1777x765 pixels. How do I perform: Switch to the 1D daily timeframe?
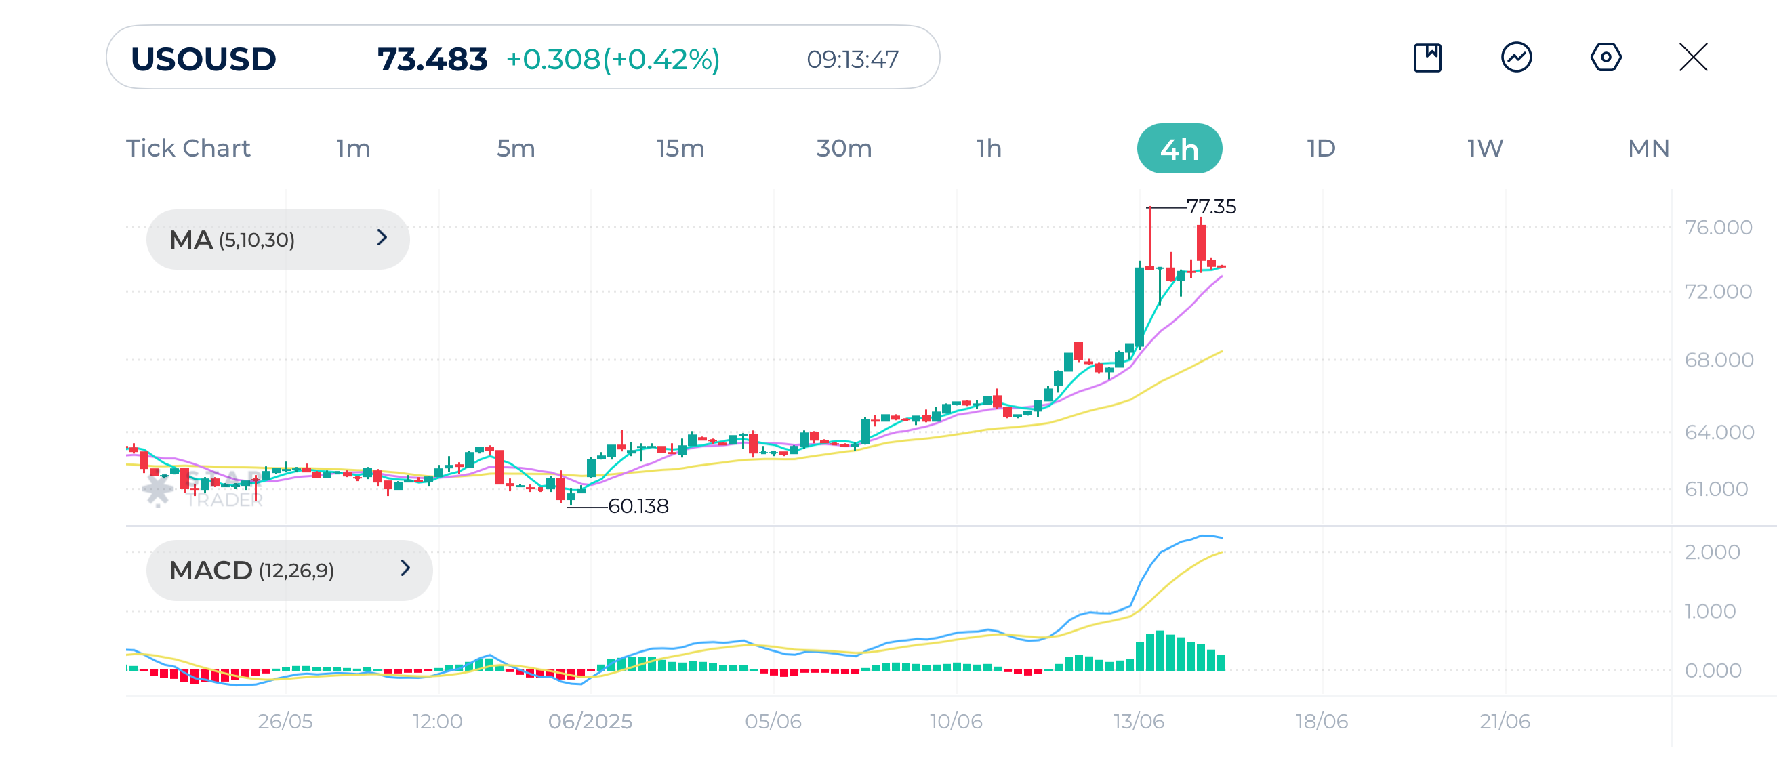(x=1321, y=148)
